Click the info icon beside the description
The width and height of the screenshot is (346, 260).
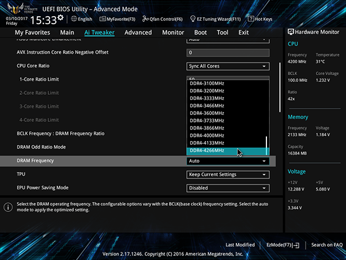point(8,207)
